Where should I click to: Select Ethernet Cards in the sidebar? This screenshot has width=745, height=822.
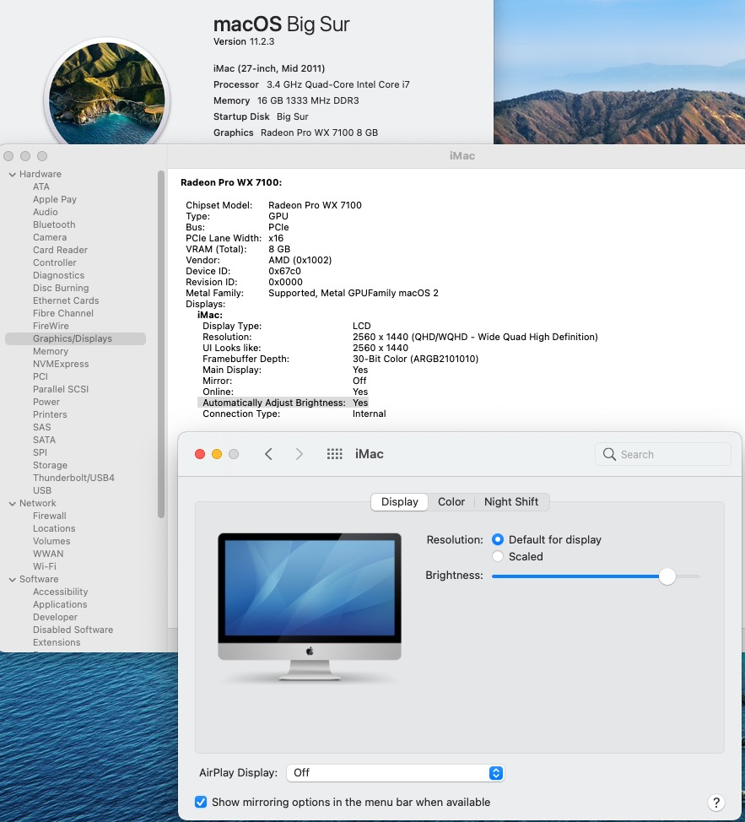pos(66,300)
